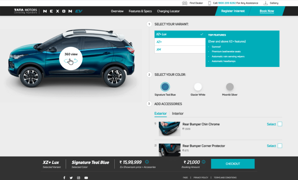Call the 1800 209 8282 number link
The image size is (298, 180).
pyautogui.click(x=227, y=3)
